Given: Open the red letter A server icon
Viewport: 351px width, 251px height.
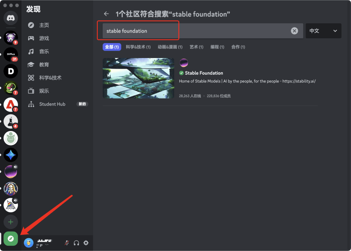Looking at the screenshot, I should [x=11, y=105].
